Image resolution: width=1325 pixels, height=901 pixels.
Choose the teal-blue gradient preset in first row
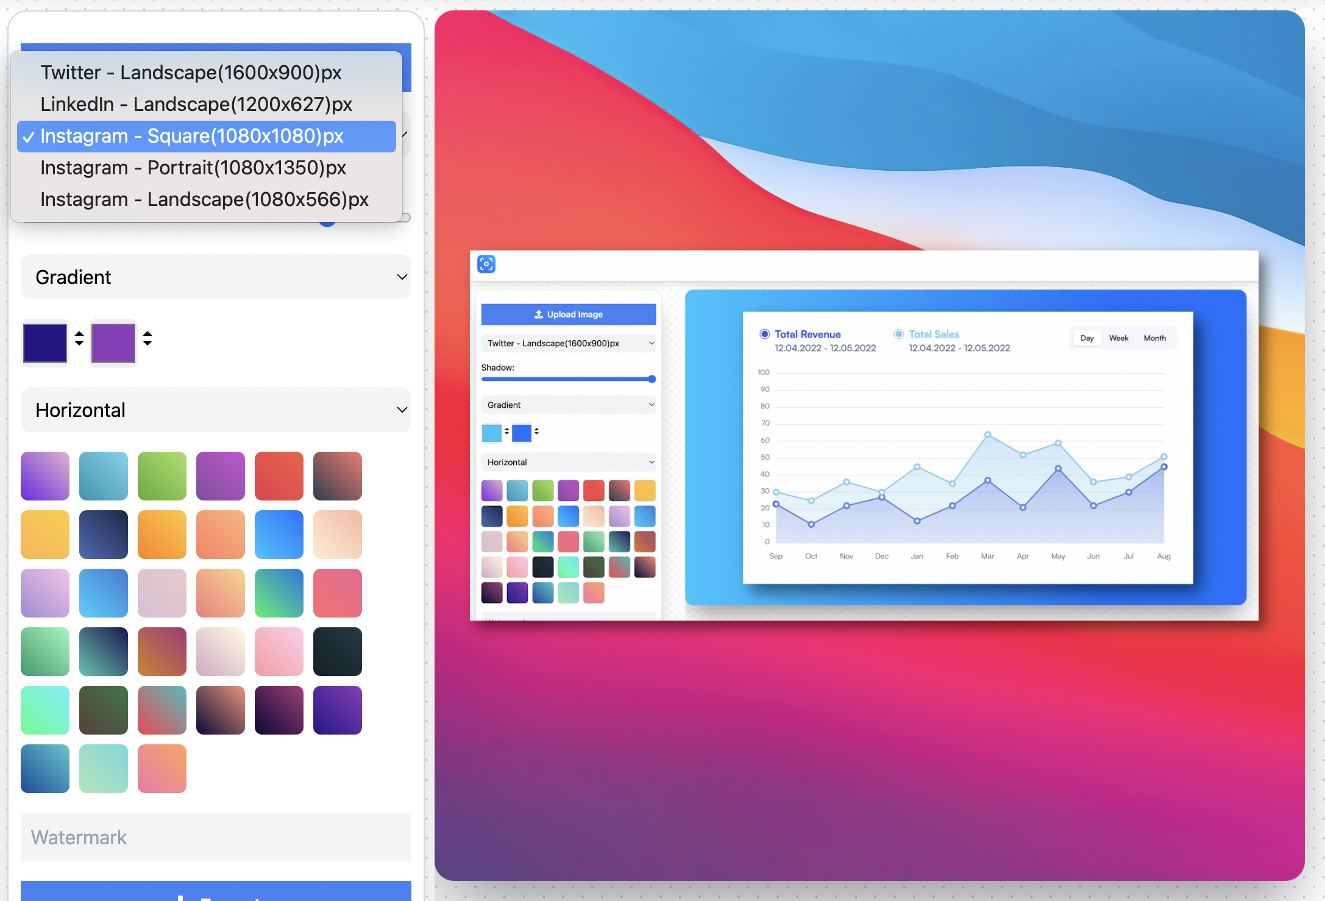104,476
